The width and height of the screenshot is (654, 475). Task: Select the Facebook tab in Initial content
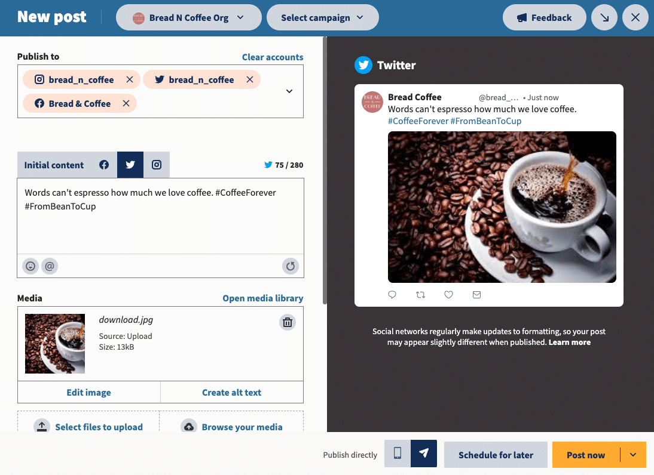(104, 165)
